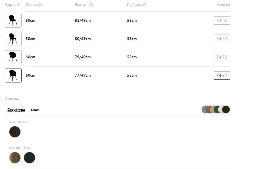The width and height of the screenshot is (254, 169).
Task: Choose version 34.76
Action: coord(222,57)
